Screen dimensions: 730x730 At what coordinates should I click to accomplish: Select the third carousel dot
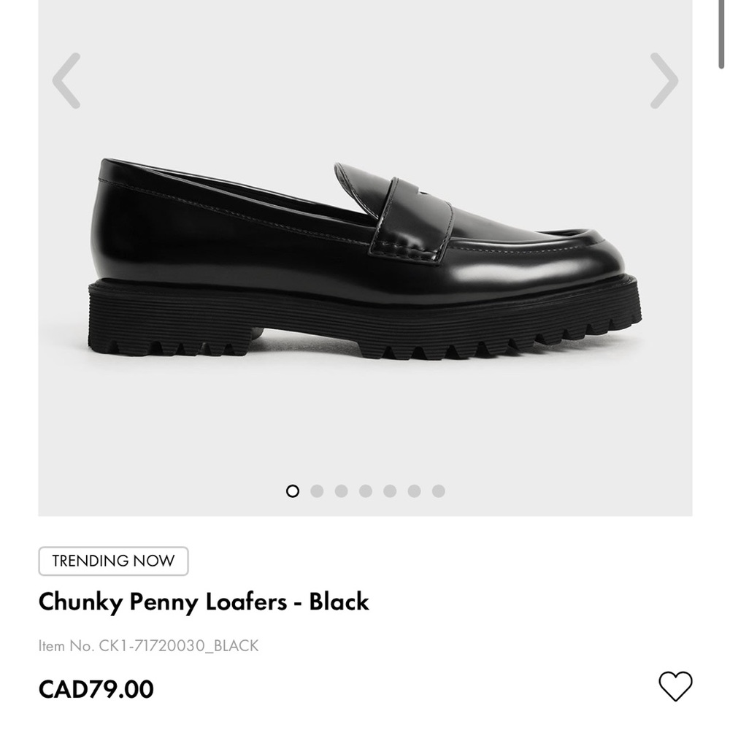(x=341, y=492)
